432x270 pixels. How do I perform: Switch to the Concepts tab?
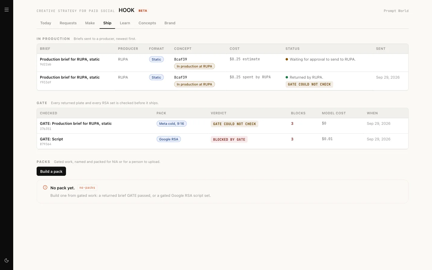click(147, 23)
